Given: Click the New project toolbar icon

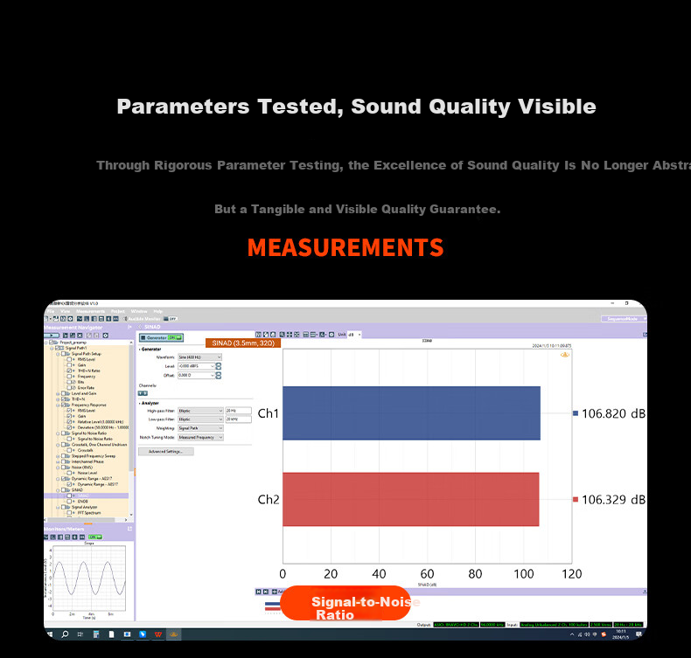Looking at the screenshot, I should (46, 319).
